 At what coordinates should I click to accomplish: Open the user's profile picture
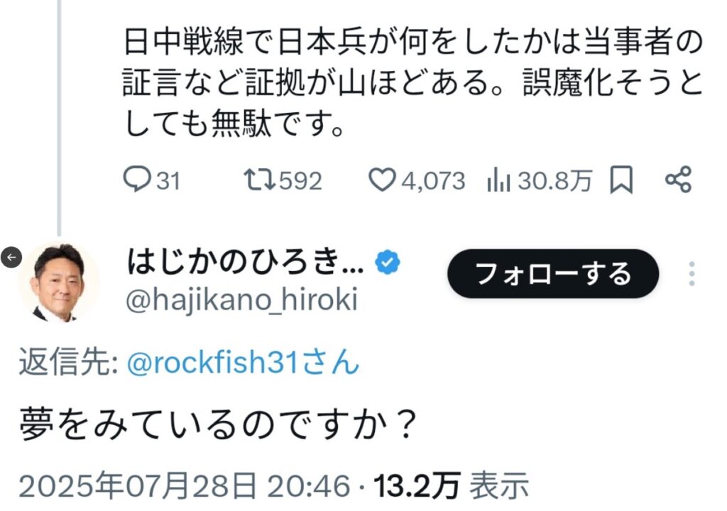point(58,283)
